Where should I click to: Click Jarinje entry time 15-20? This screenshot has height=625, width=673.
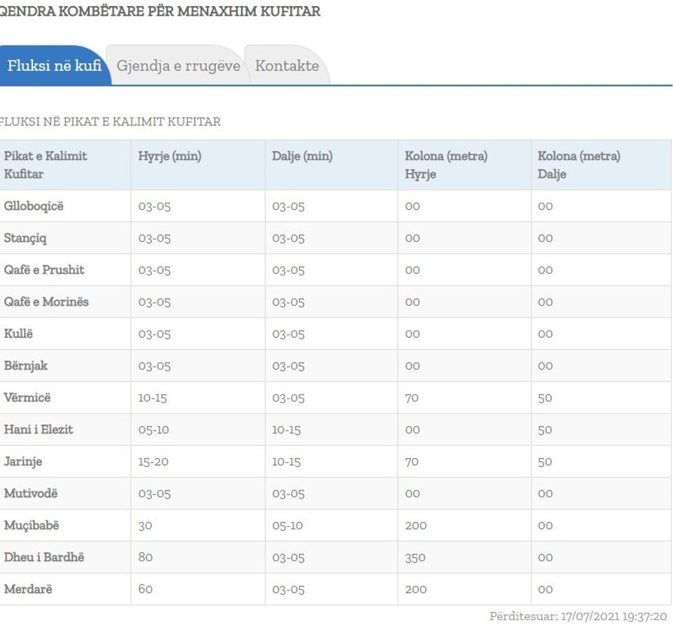click(x=153, y=462)
